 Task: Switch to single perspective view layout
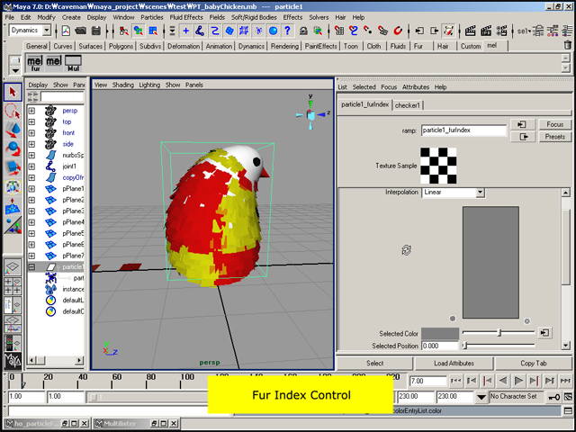(x=13, y=266)
